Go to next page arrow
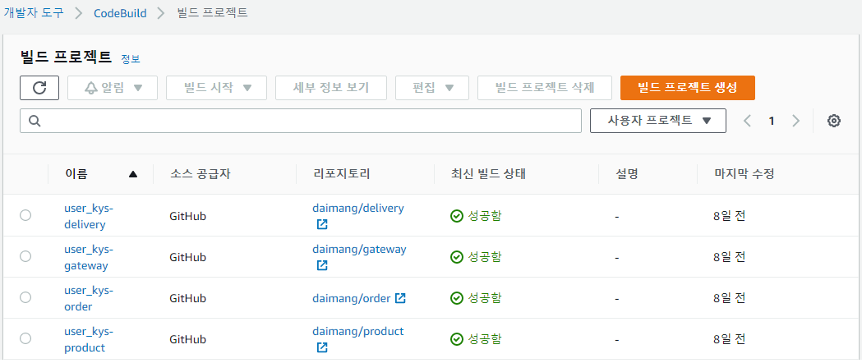 pos(795,121)
